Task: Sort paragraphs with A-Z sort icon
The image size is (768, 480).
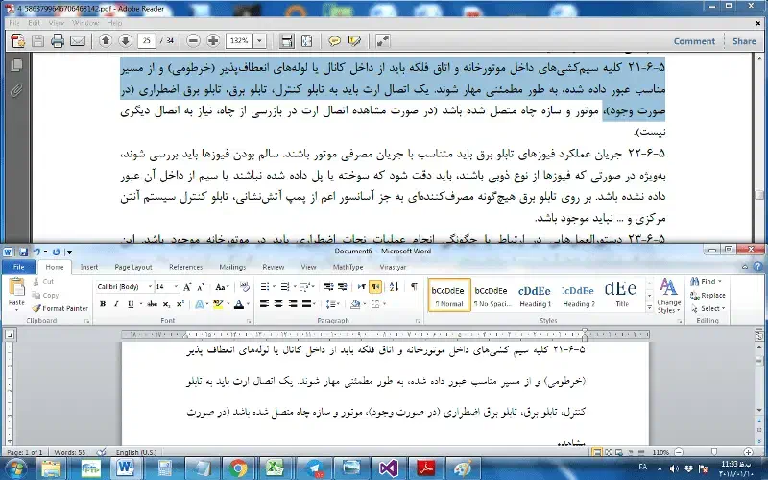Action: (x=395, y=287)
